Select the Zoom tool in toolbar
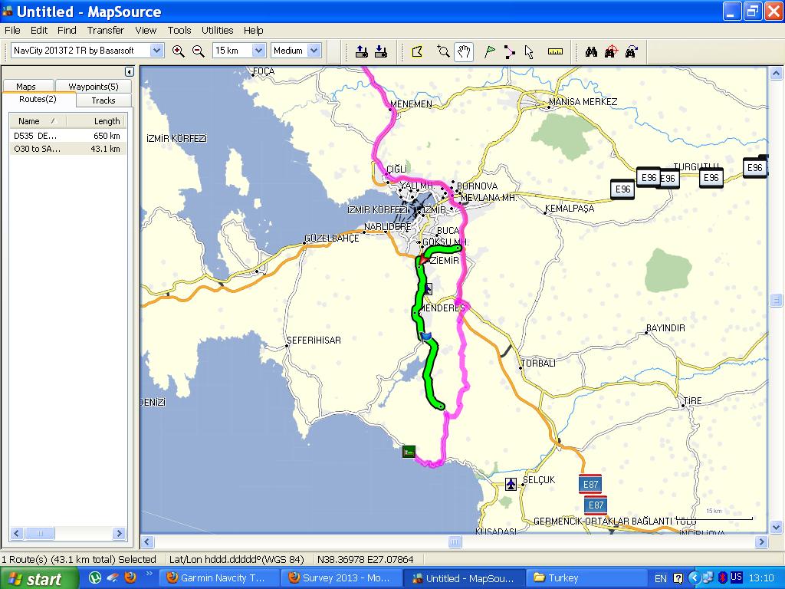Image resolution: width=785 pixels, height=589 pixels. coord(443,51)
